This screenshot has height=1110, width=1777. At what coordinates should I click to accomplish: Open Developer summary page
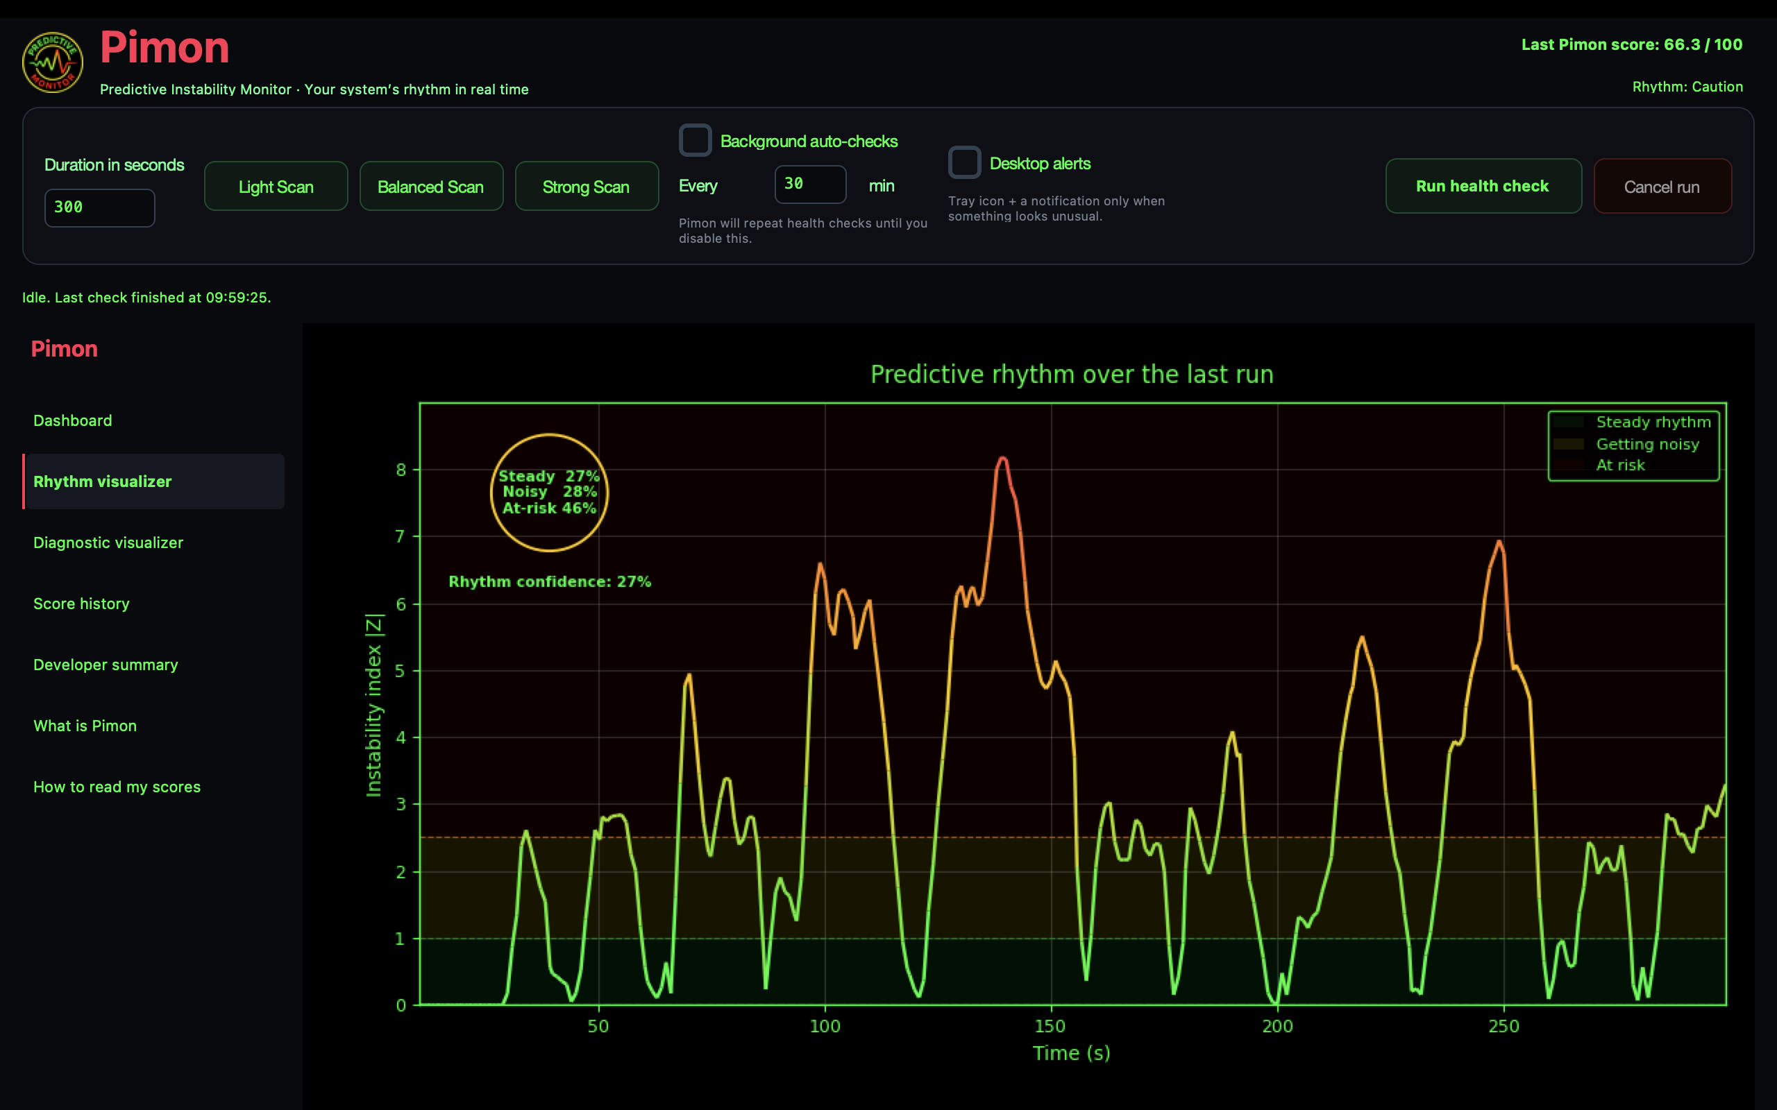(153, 665)
